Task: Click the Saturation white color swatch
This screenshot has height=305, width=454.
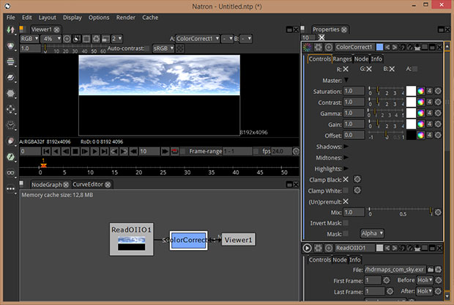Action: [411, 91]
